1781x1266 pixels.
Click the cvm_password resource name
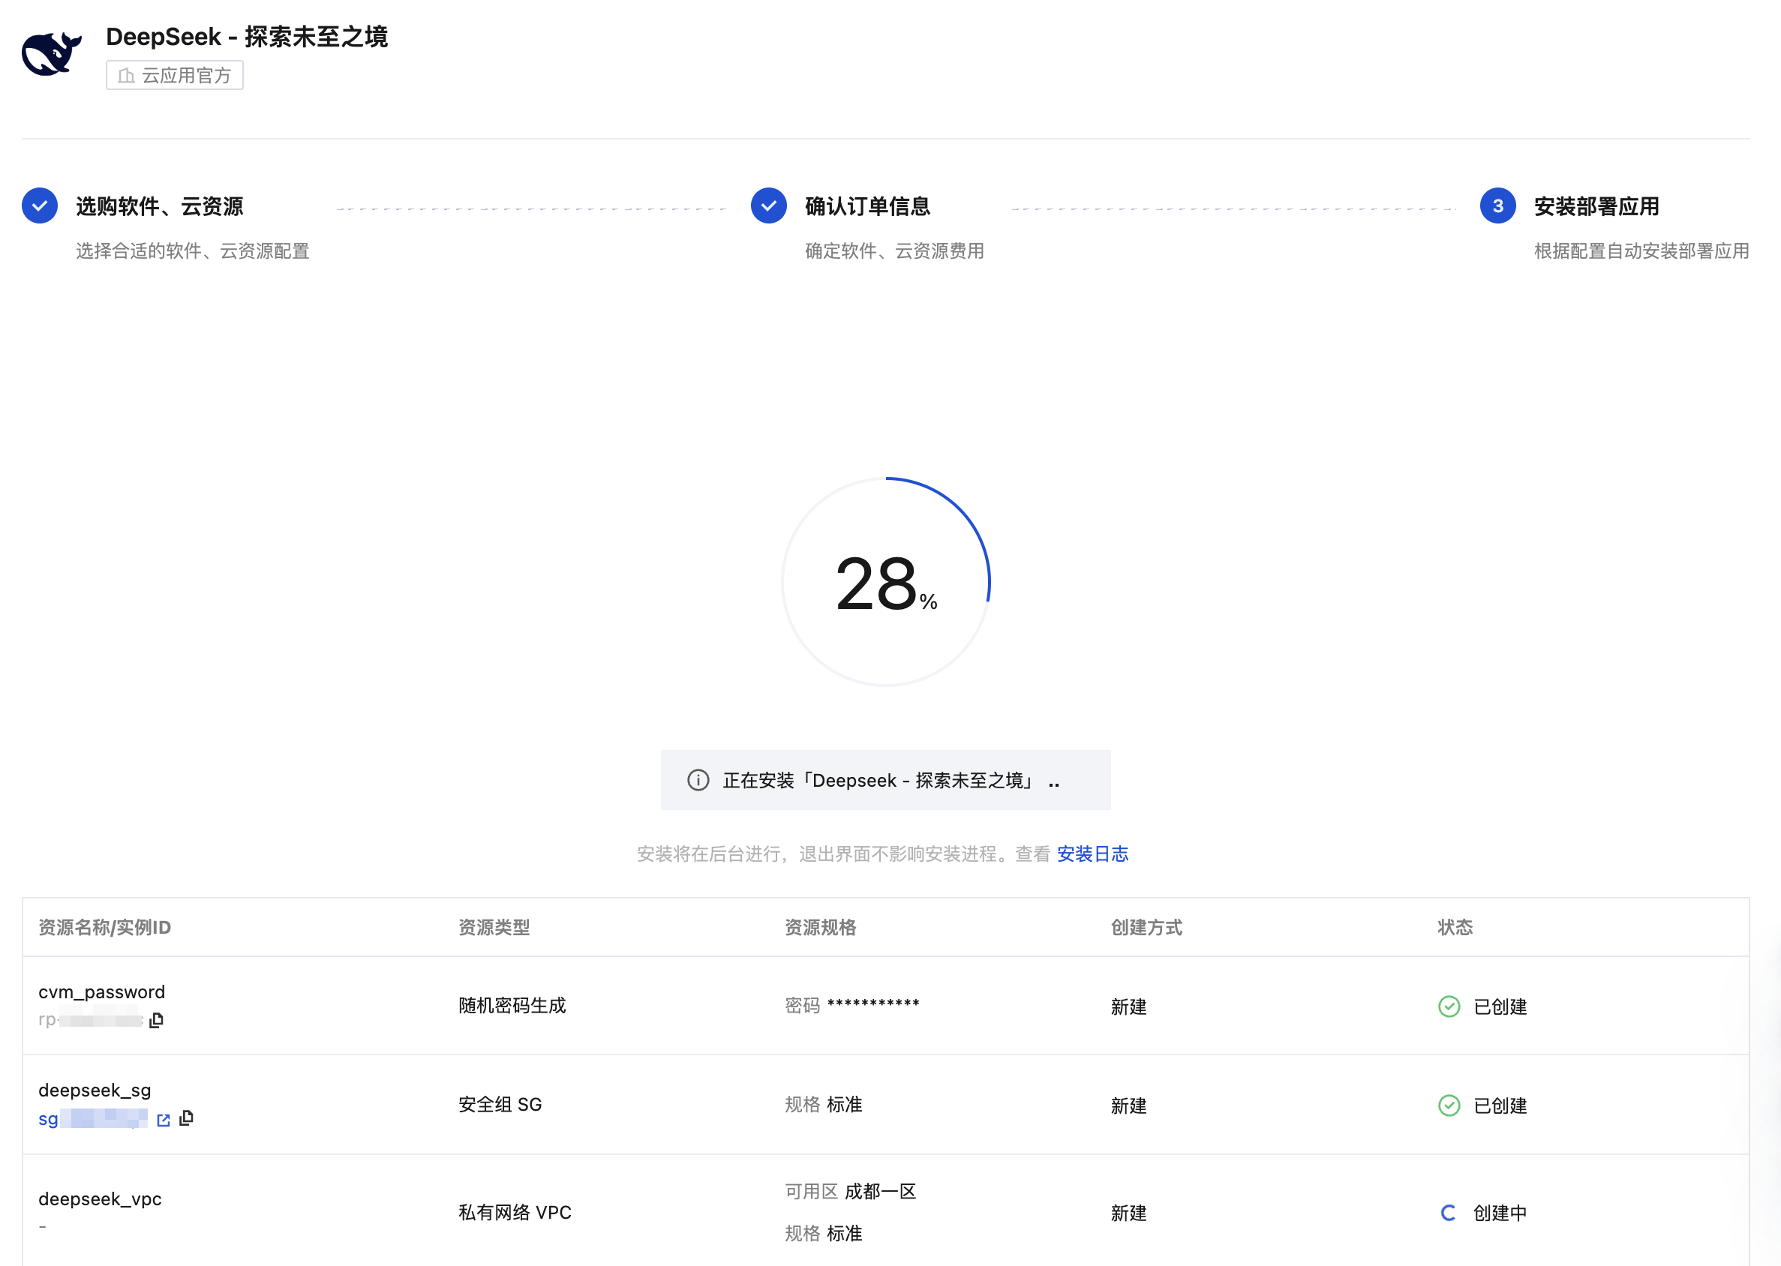[101, 991]
